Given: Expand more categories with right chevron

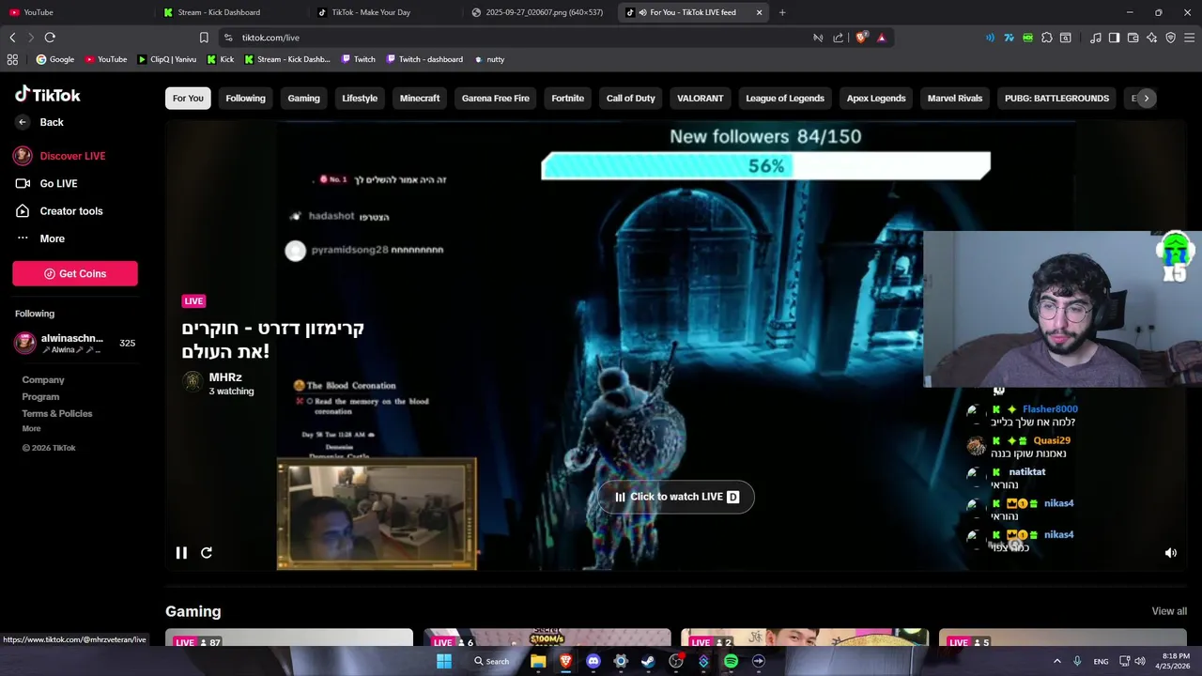Looking at the screenshot, I should [x=1146, y=99].
